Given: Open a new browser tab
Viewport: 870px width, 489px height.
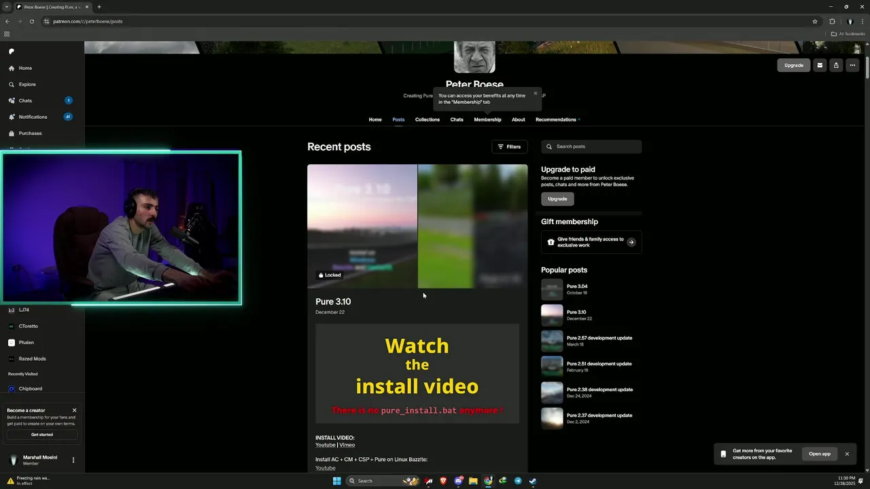Looking at the screenshot, I should click(x=99, y=7).
